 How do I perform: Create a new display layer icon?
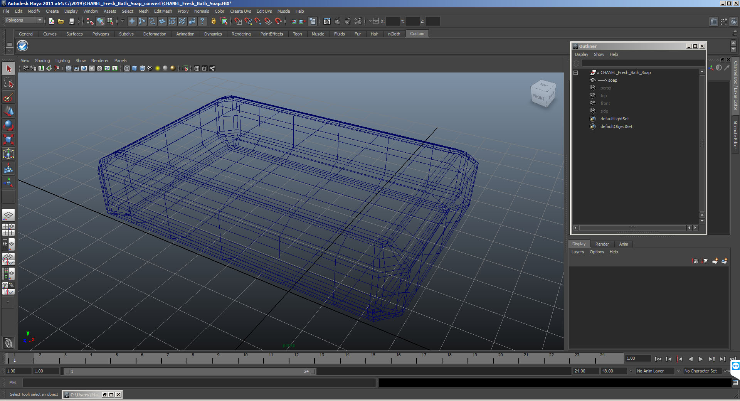point(715,261)
